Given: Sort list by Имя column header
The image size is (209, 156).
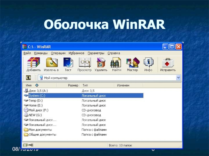Looking at the screenshot, I should pos(29,85).
